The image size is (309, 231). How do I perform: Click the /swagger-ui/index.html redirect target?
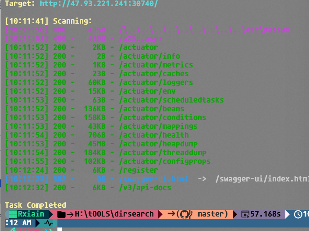(x=262, y=179)
